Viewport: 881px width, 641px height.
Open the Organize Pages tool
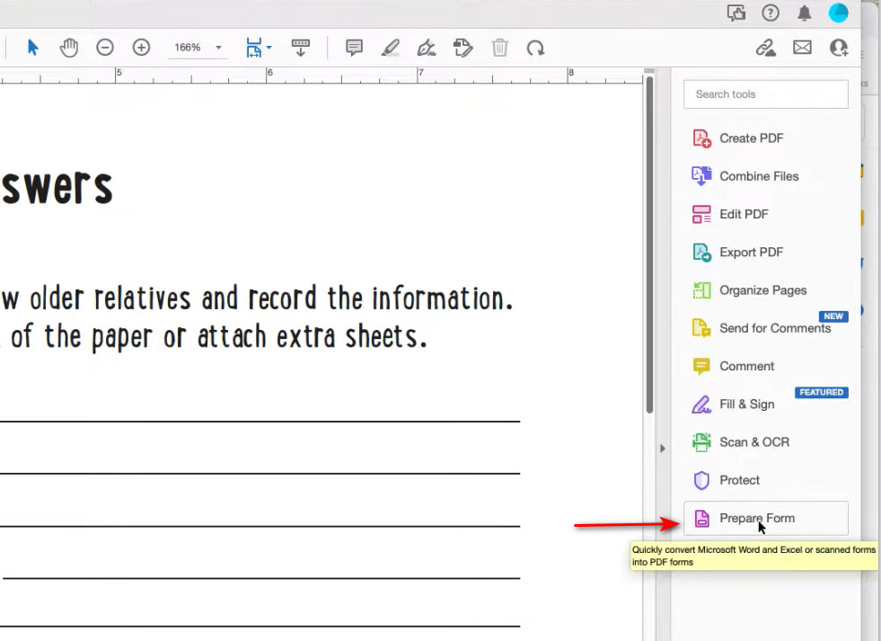762,289
